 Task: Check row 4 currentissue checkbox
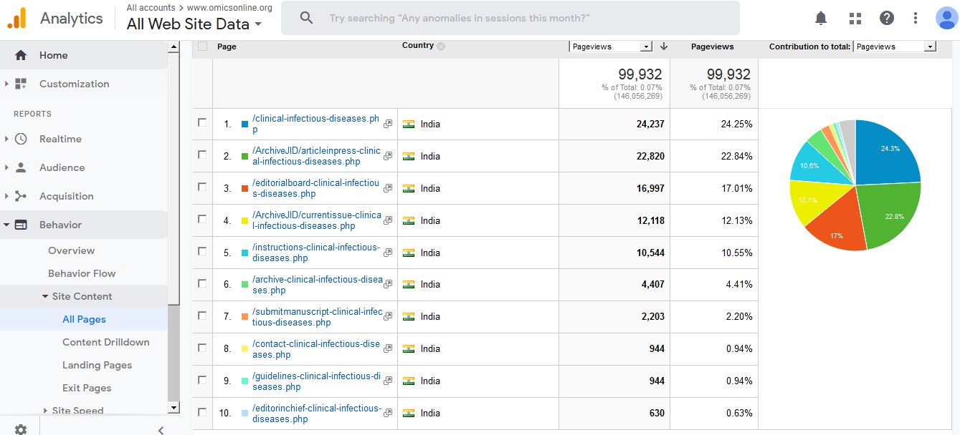[202, 219]
